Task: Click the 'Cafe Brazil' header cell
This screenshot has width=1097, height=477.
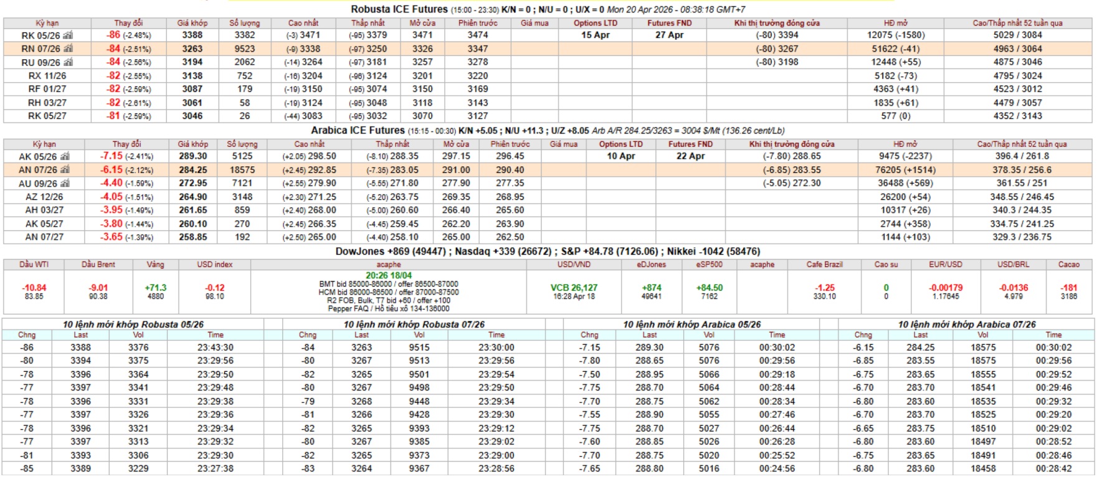Action: [x=824, y=265]
